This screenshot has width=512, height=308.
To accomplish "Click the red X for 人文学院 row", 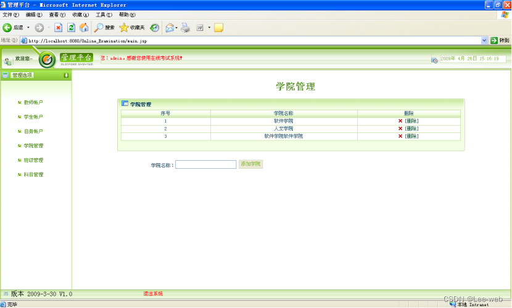I will pyautogui.click(x=400, y=128).
